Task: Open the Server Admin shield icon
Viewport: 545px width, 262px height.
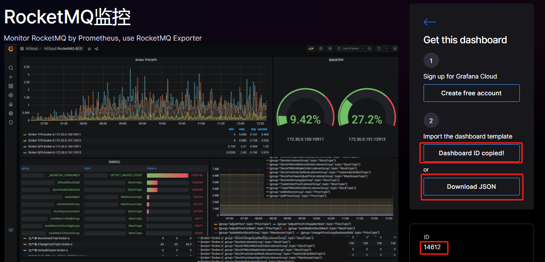Action: pos(11,122)
